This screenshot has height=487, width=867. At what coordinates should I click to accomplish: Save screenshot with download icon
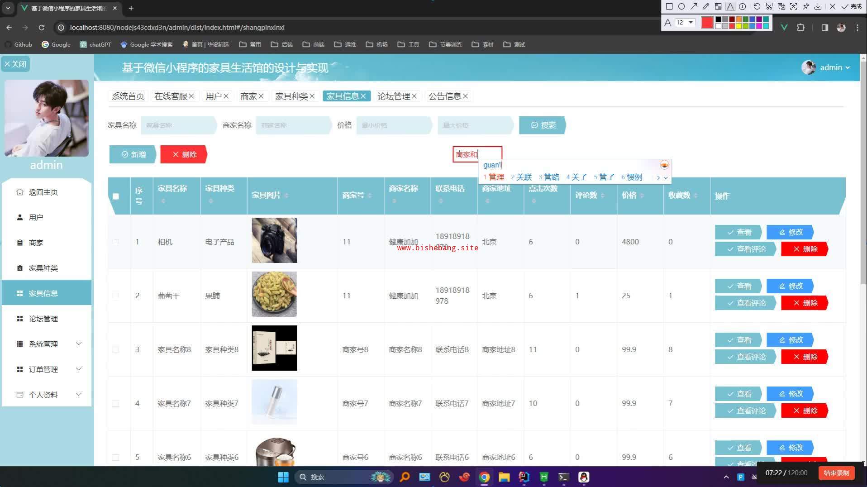(x=818, y=6)
